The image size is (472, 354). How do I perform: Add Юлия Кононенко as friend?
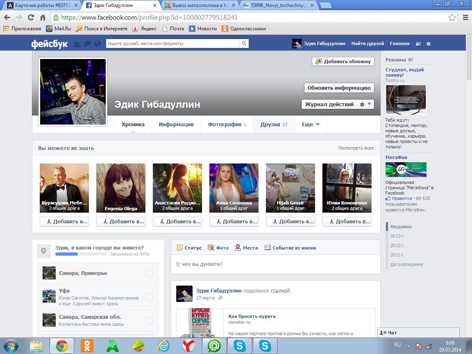347,222
